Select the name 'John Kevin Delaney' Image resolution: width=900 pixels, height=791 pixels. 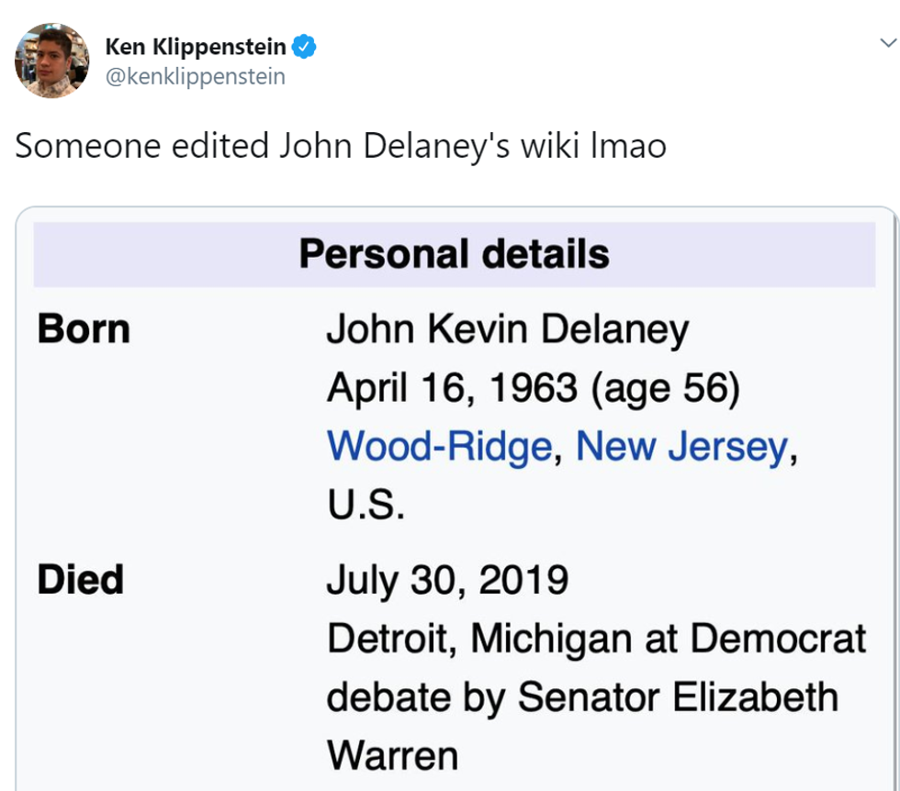[507, 330]
